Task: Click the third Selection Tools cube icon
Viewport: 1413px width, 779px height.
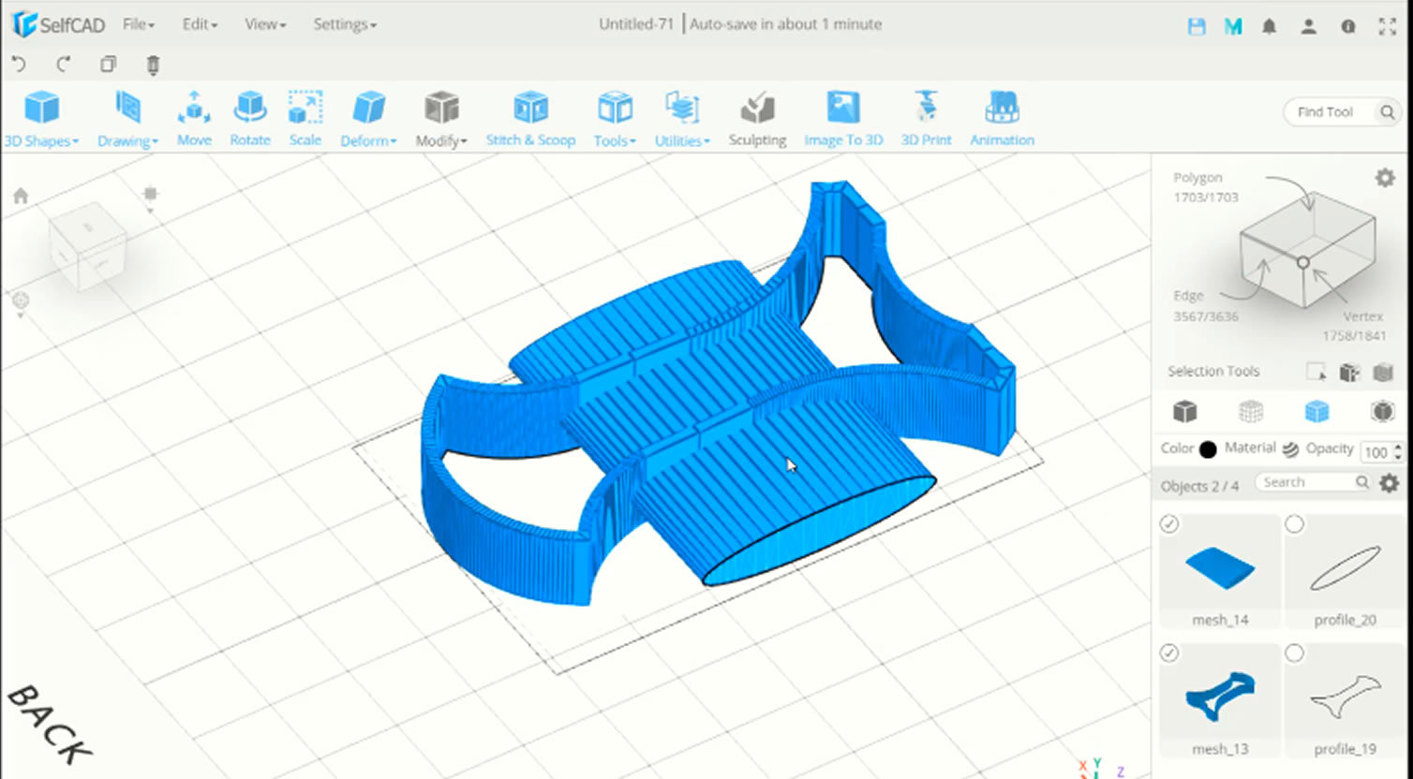Action: pos(1383,372)
